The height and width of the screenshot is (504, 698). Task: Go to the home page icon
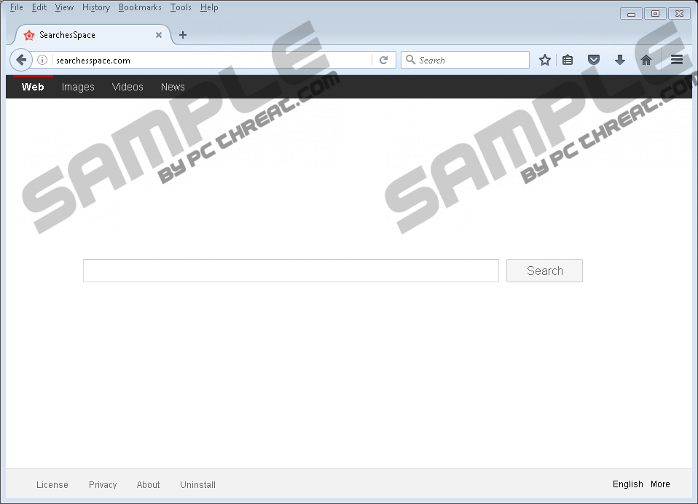coord(646,61)
